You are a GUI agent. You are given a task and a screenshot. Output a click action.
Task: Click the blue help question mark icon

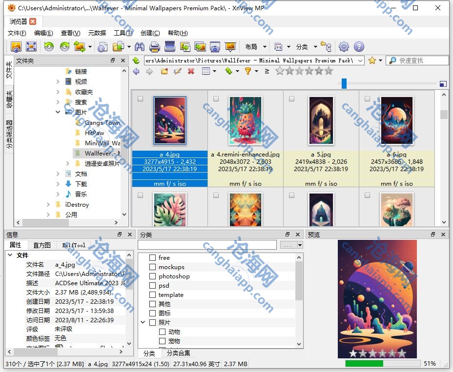359,47
